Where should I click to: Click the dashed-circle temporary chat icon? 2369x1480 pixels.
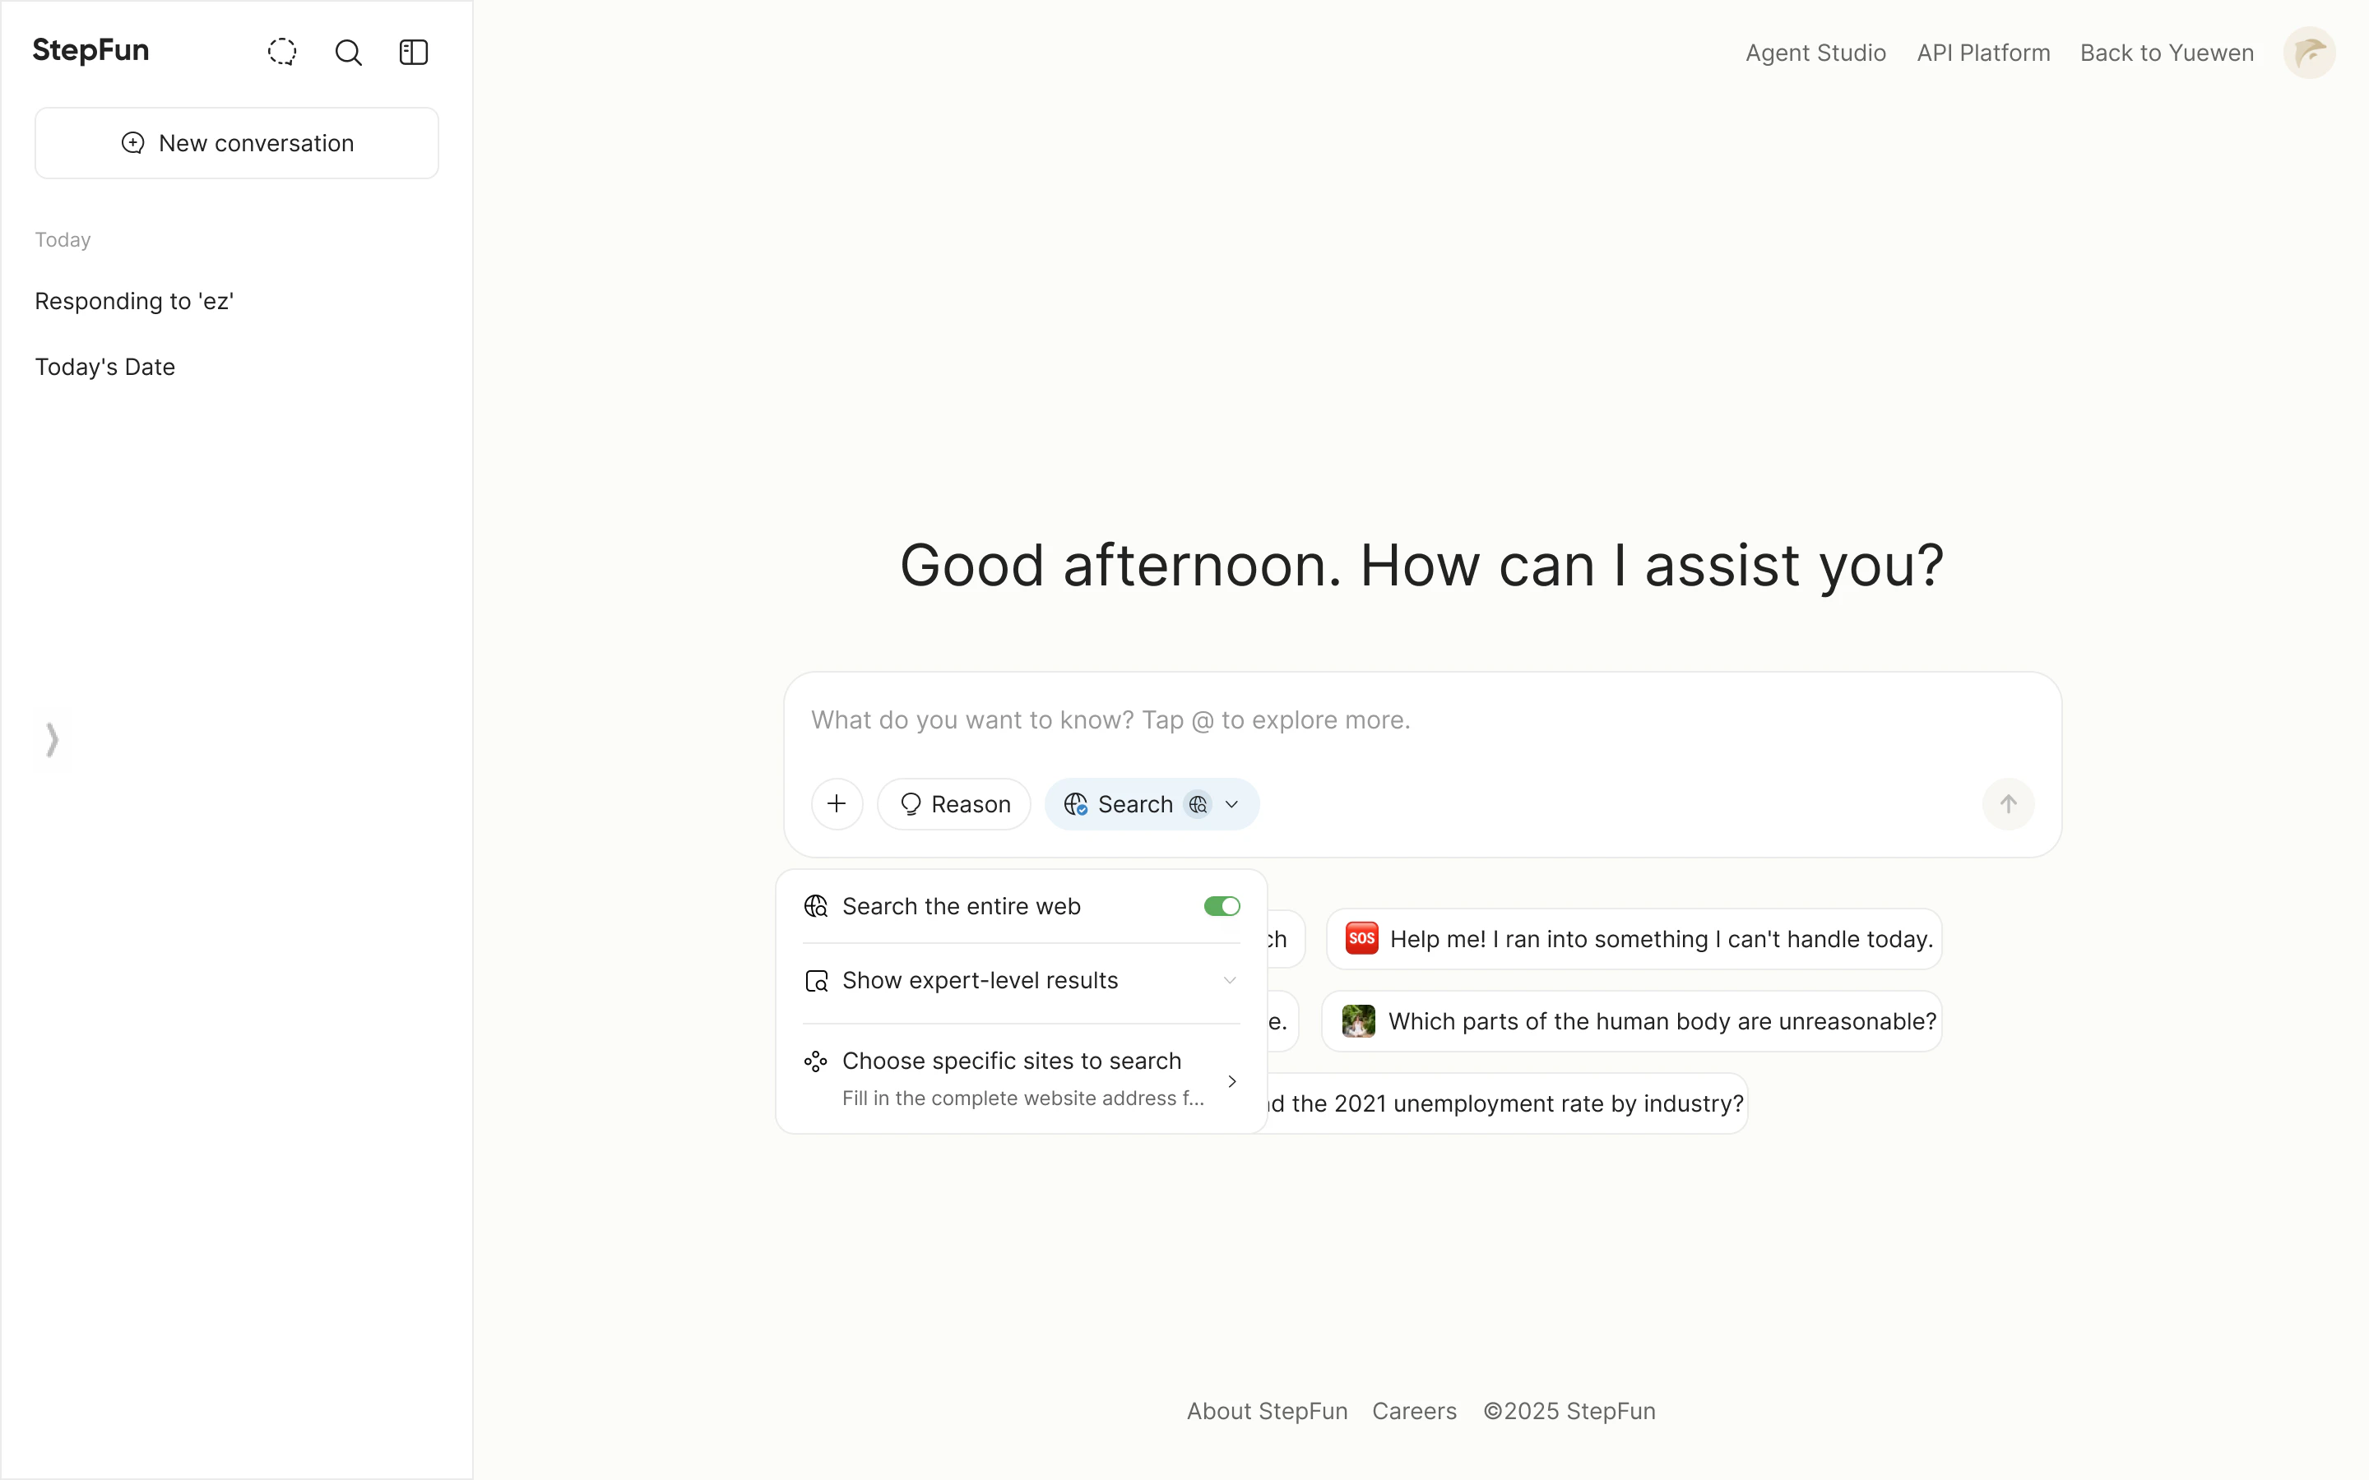[282, 52]
